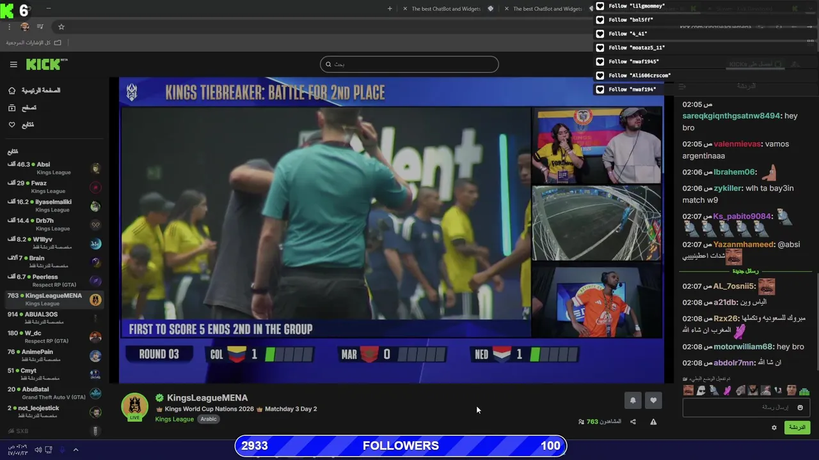Open a new browser tab with plus button
The height and width of the screenshot is (460, 819).
[390, 9]
